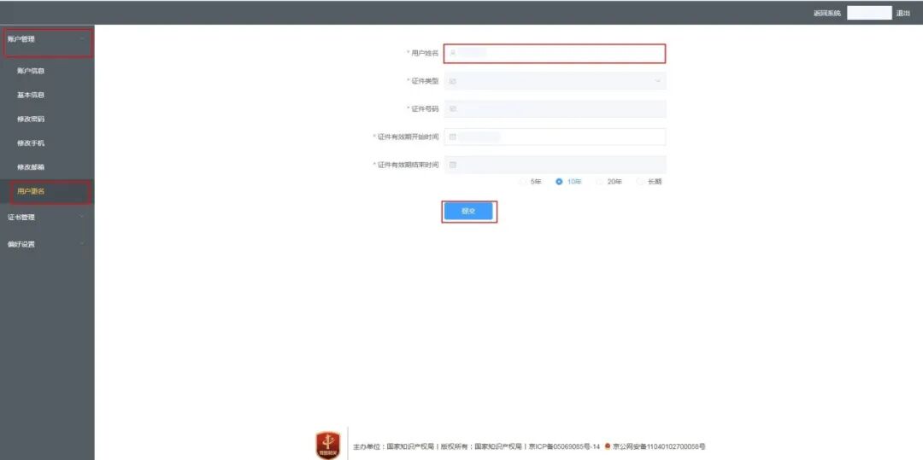This screenshot has height=460, width=923.
Task: Click the user icon in 用户姓名 field
Action: (453, 53)
